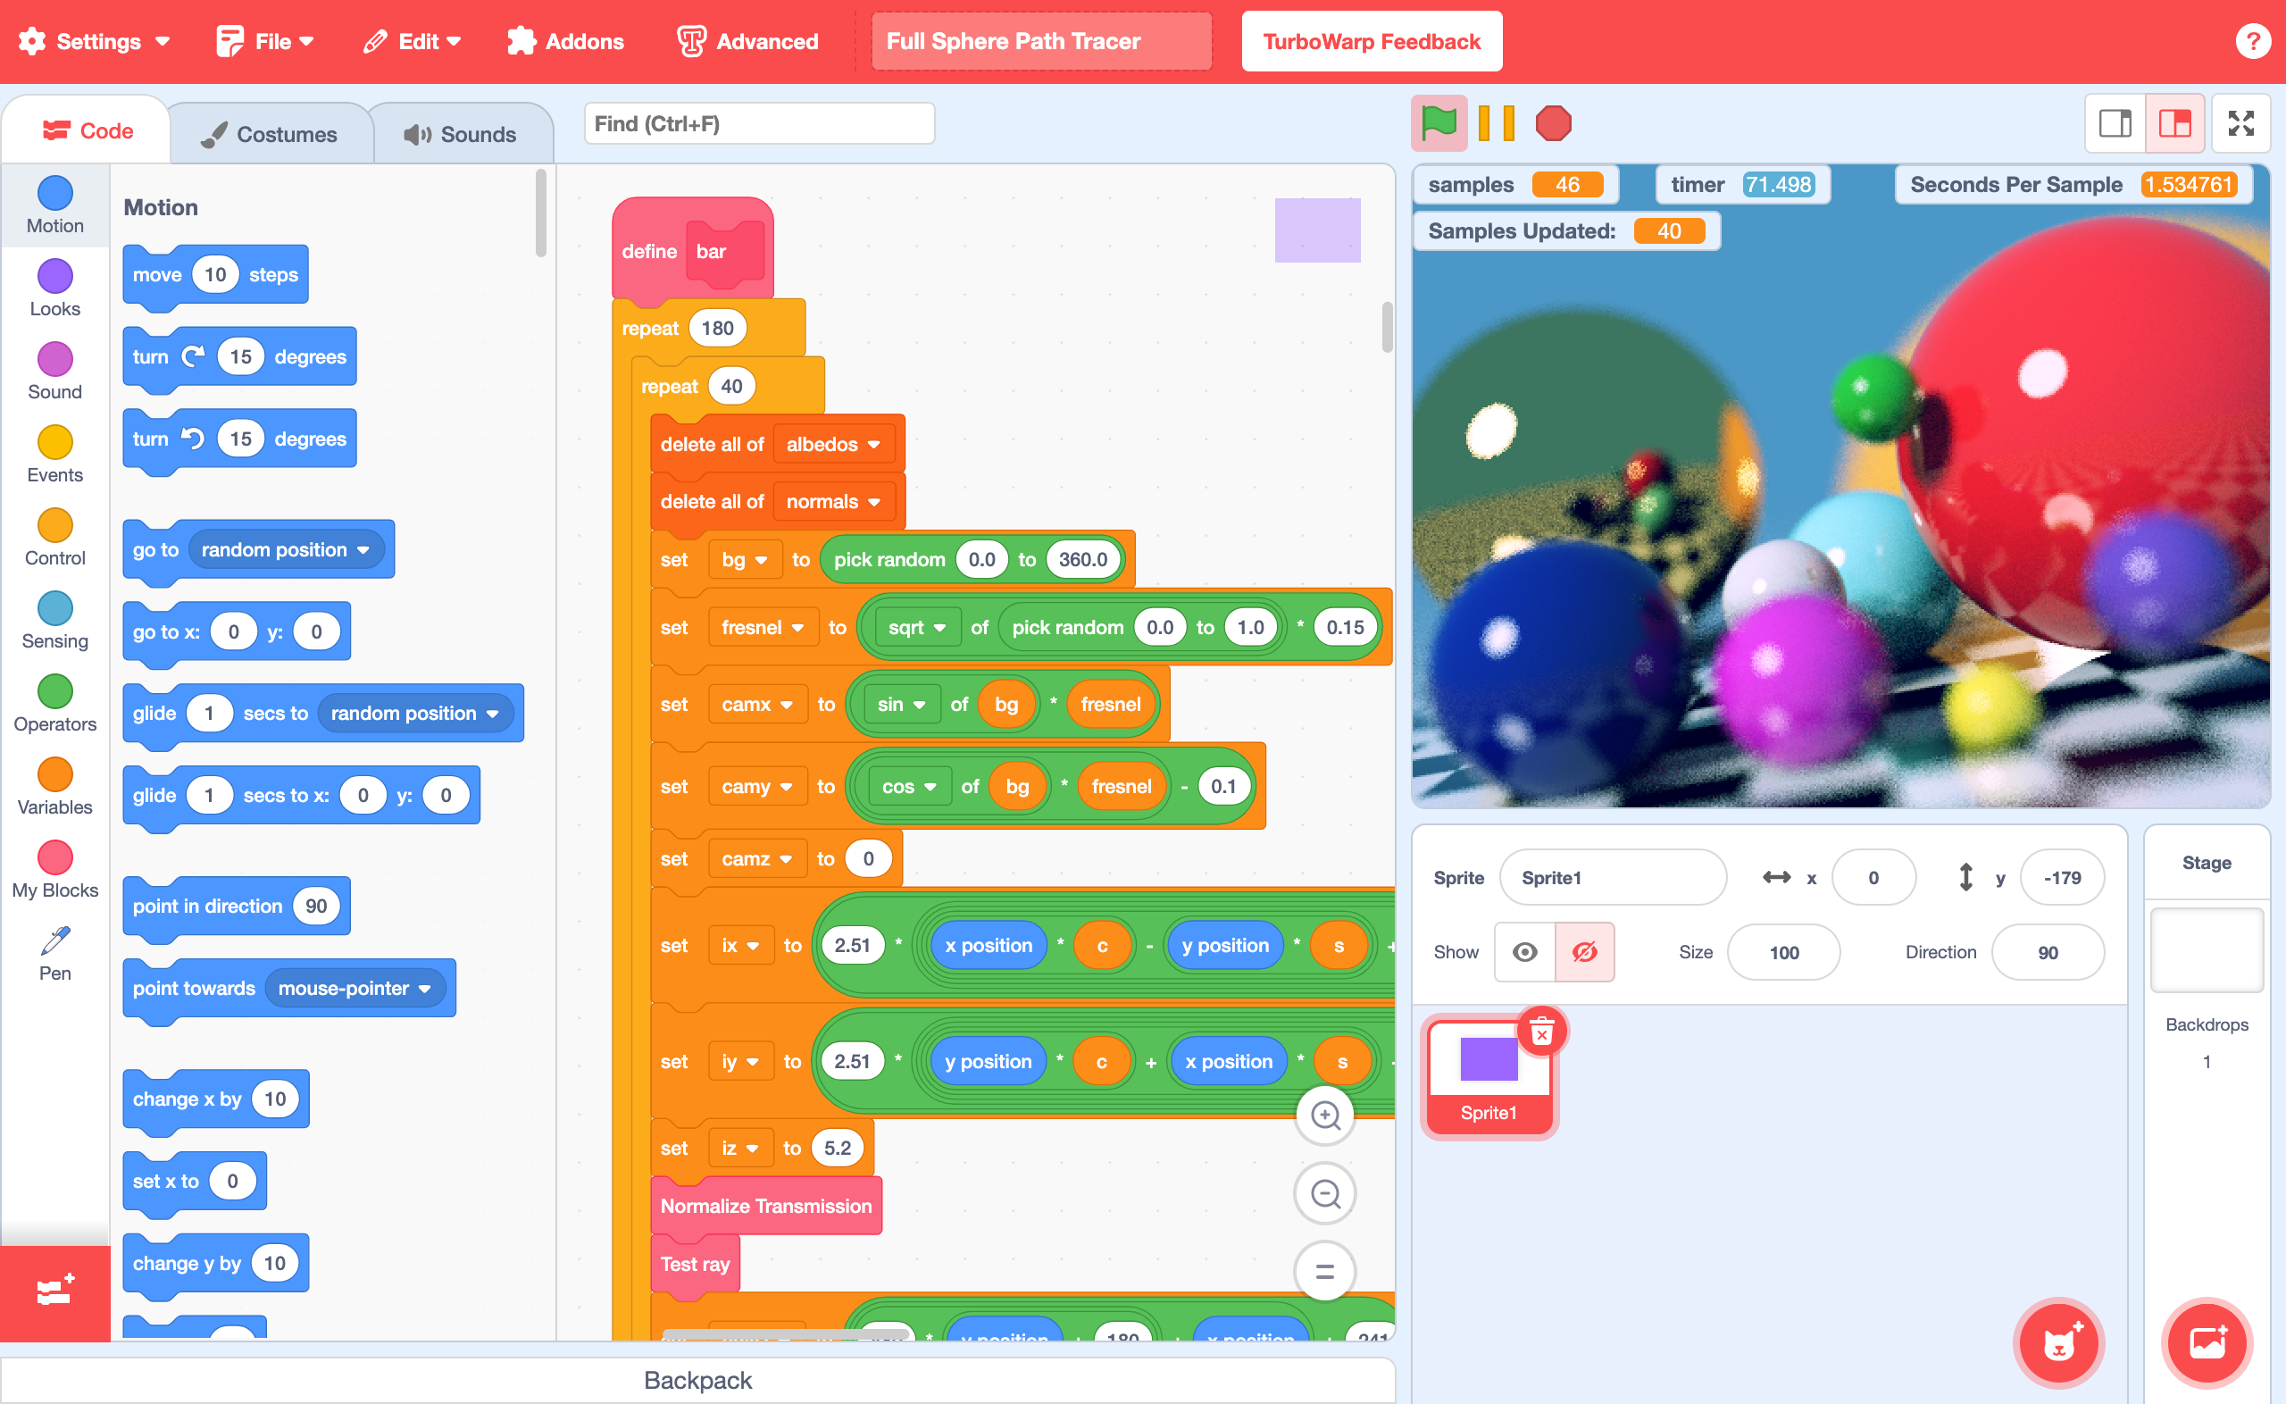Click the TurboWarp Feedback button
Viewport: 2286px width, 1404px height.
[x=1372, y=41]
